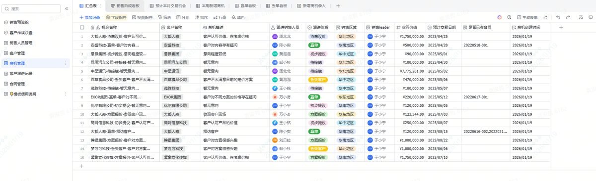Click the 协商议价 stage tag in row 1
The image size is (596, 181).
[318, 37]
